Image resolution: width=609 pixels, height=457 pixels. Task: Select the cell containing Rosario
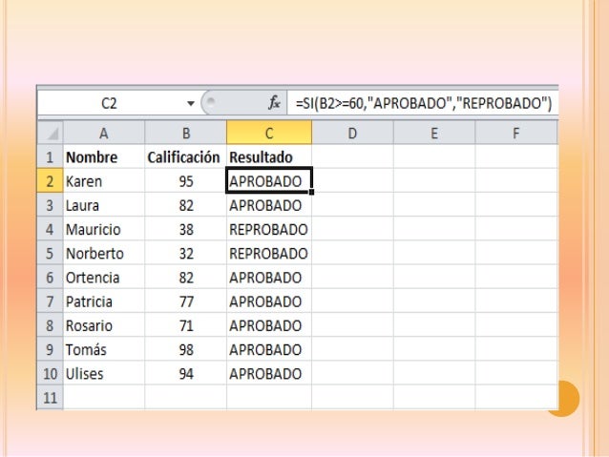(104, 325)
